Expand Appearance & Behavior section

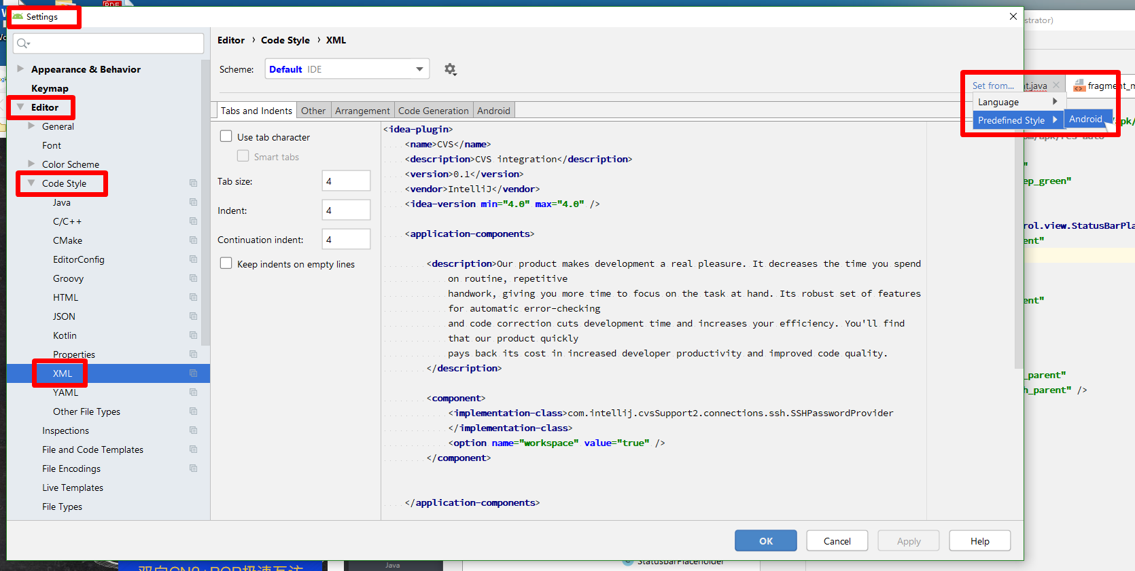pyautogui.click(x=20, y=69)
